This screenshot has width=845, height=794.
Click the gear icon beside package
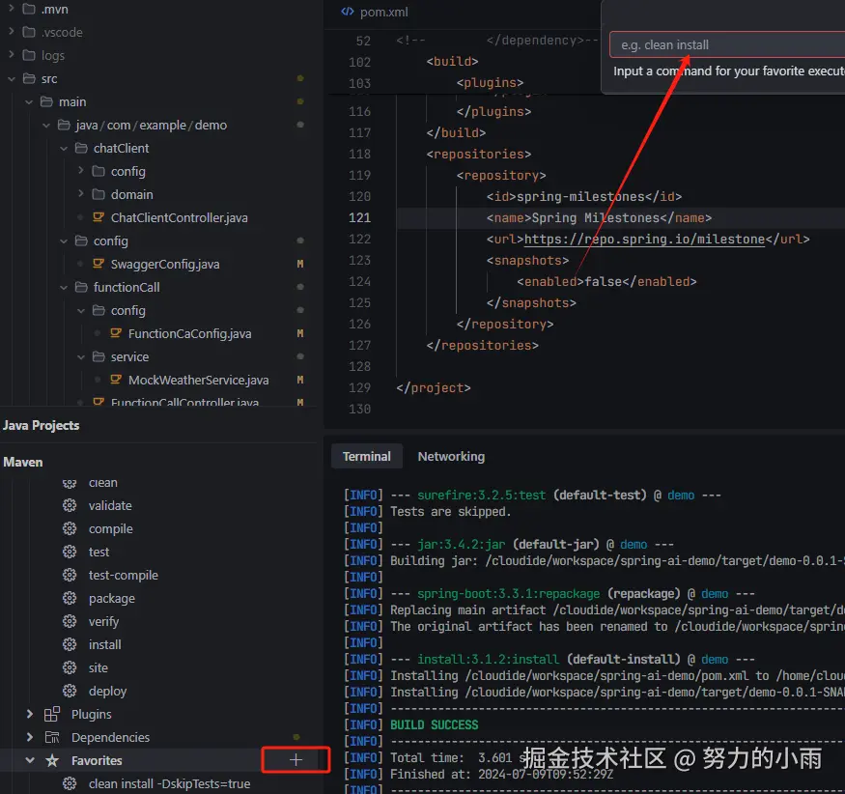coord(70,598)
